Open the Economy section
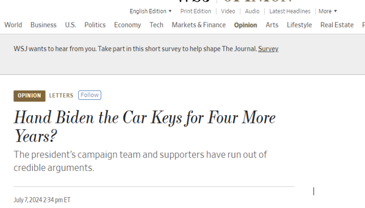 pos(127,25)
